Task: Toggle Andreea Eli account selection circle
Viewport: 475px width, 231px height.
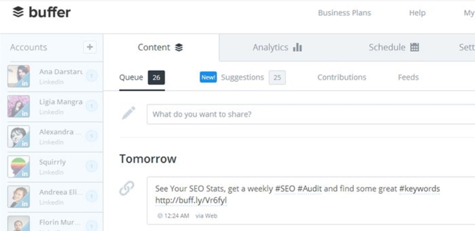Action: click(x=92, y=197)
